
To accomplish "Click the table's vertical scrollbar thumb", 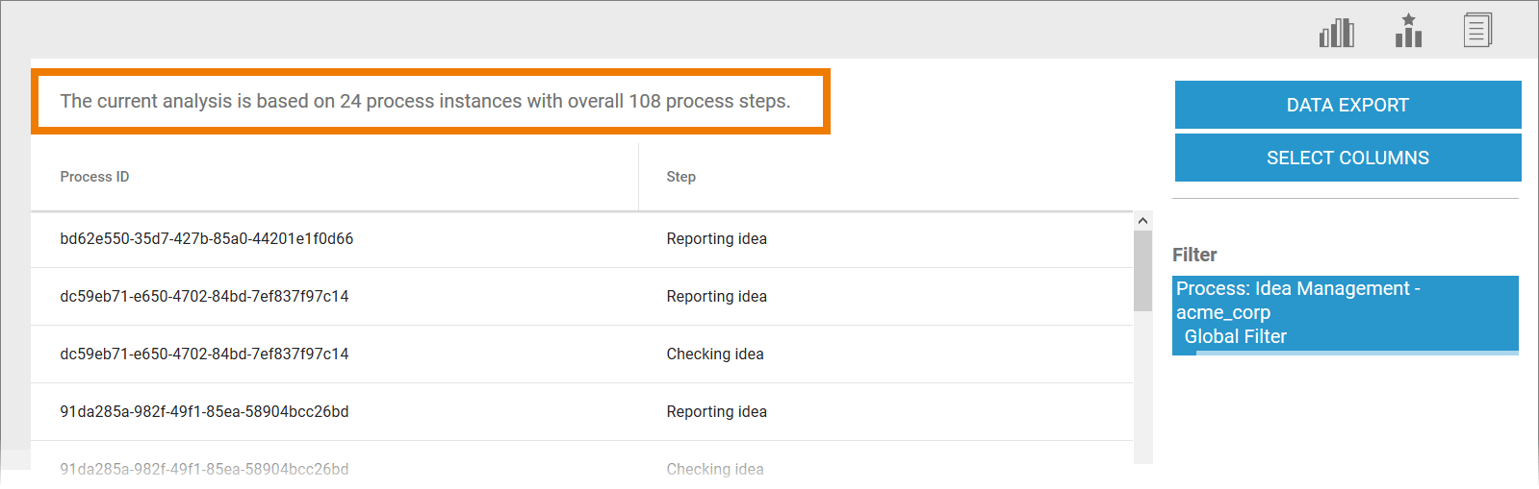I will click(1142, 271).
